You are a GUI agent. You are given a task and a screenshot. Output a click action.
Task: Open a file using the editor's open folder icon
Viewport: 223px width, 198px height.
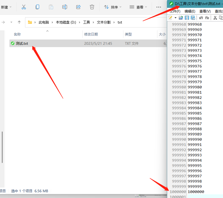tap(181, 18)
